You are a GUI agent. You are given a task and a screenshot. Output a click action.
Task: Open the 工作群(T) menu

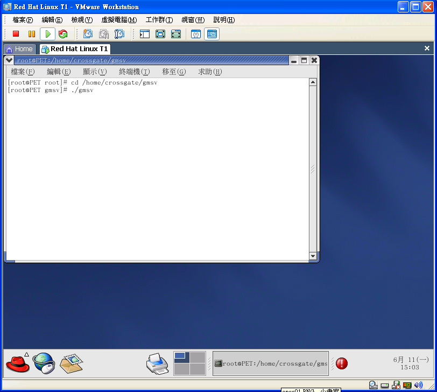159,20
